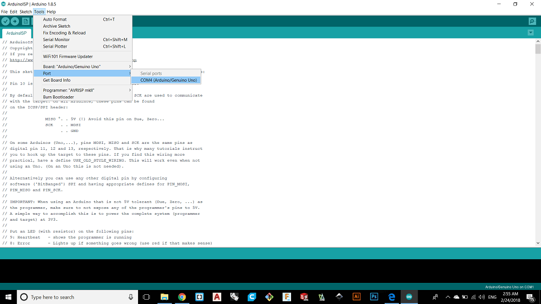
Task: Open Serial Plotter menu entry
Action: pyautogui.click(x=82, y=46)
